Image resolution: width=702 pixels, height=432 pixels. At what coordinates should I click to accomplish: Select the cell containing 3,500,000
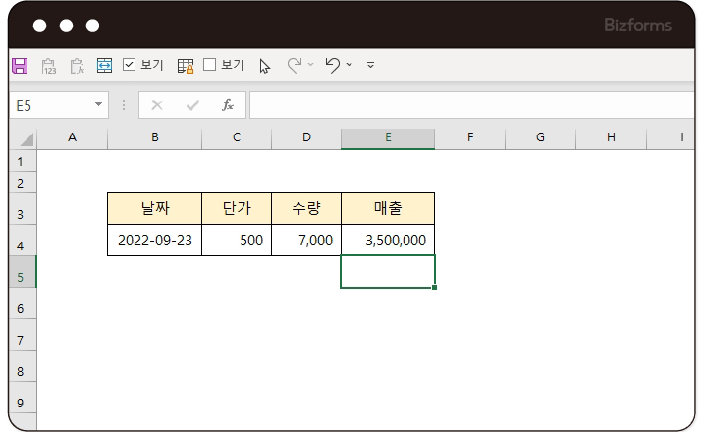pyautogui.click(x=388, y=240)
